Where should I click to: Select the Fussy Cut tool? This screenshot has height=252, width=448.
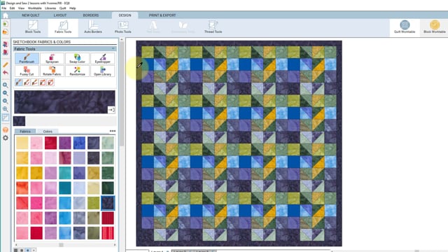27,71
